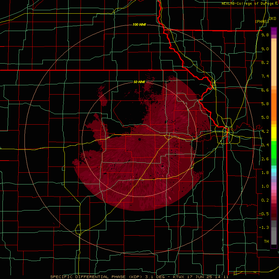279x279 pixels.
Task: Click the 100 NMI range ring label
Action: pos(139,24)
